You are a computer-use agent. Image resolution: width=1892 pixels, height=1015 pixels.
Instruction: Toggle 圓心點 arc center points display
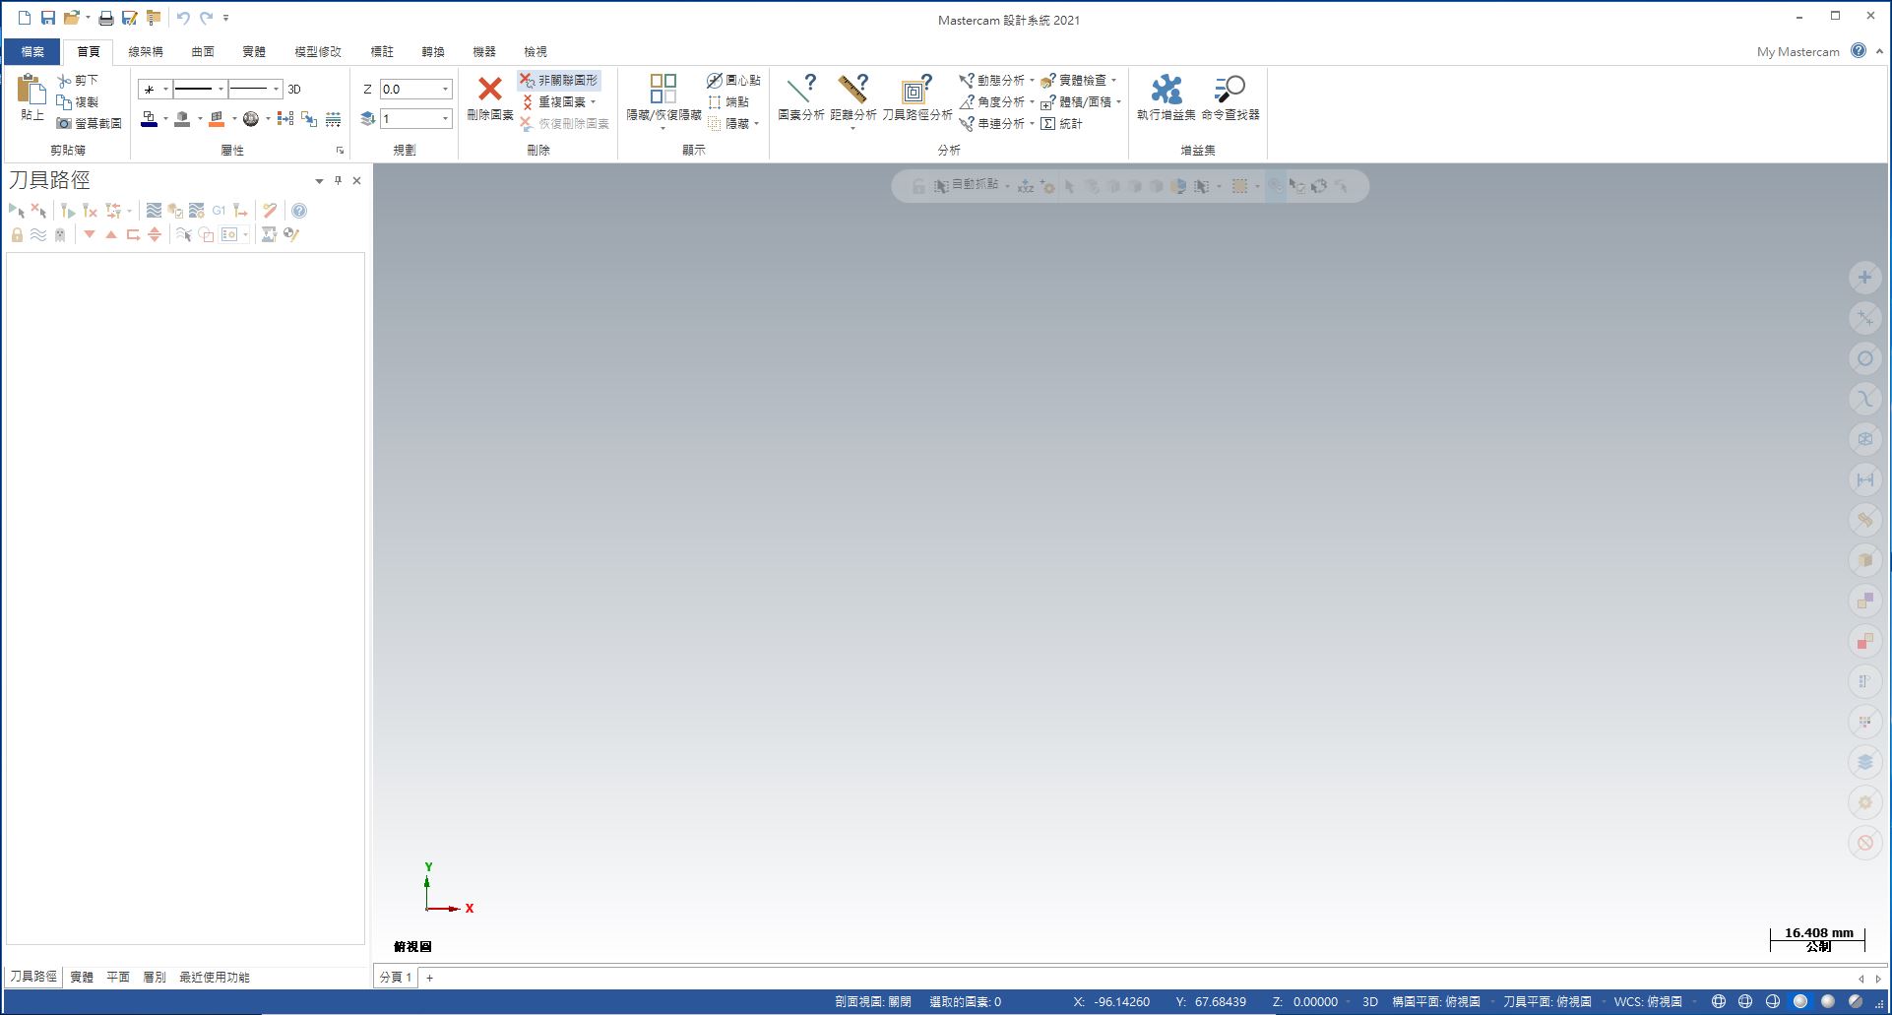tap(733, 80)
